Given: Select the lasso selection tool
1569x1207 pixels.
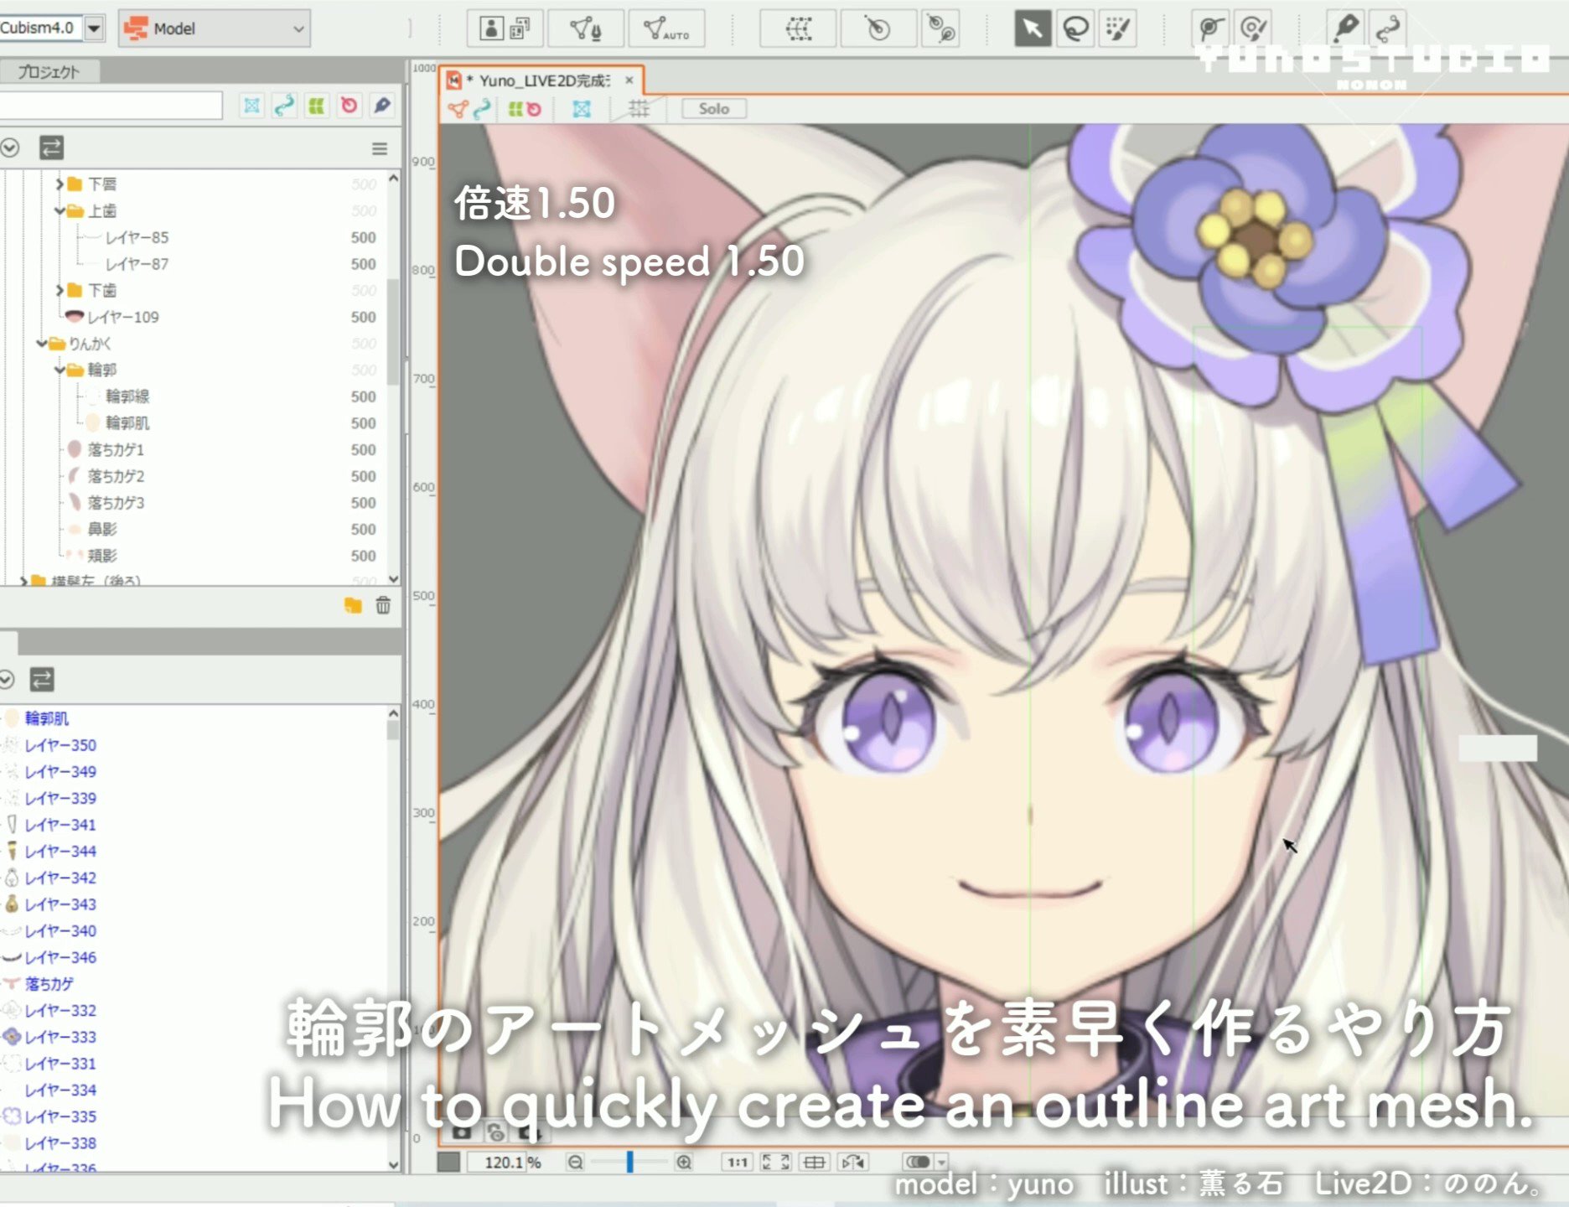Looking at the screenshot, I should [x=1075, y=29].
